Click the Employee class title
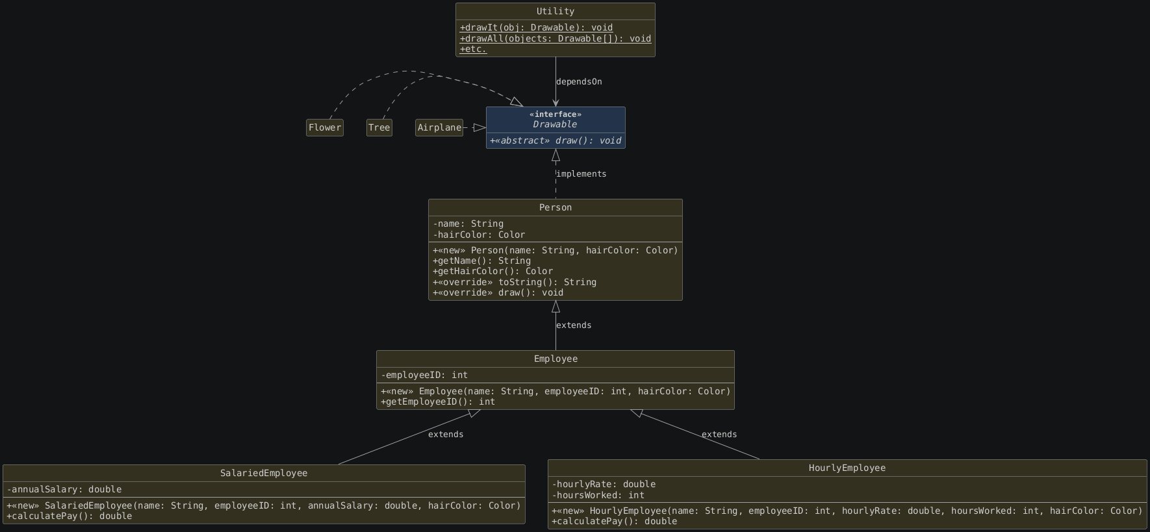The height and width of the screenshot is (532, 1150). tap(556, 359)
